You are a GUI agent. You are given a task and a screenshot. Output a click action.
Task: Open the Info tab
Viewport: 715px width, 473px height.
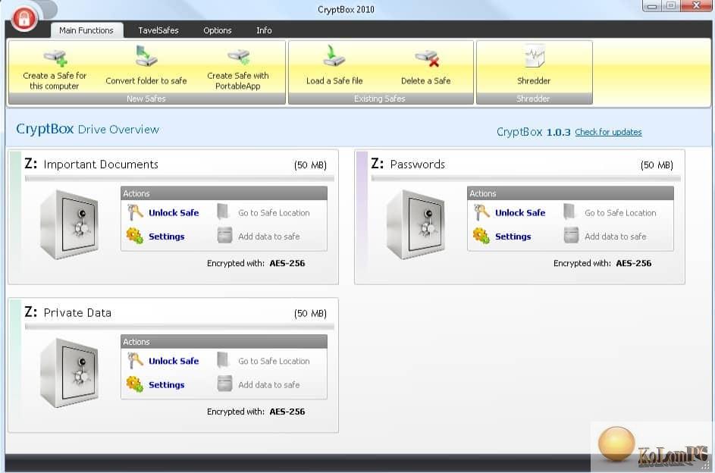264,30
